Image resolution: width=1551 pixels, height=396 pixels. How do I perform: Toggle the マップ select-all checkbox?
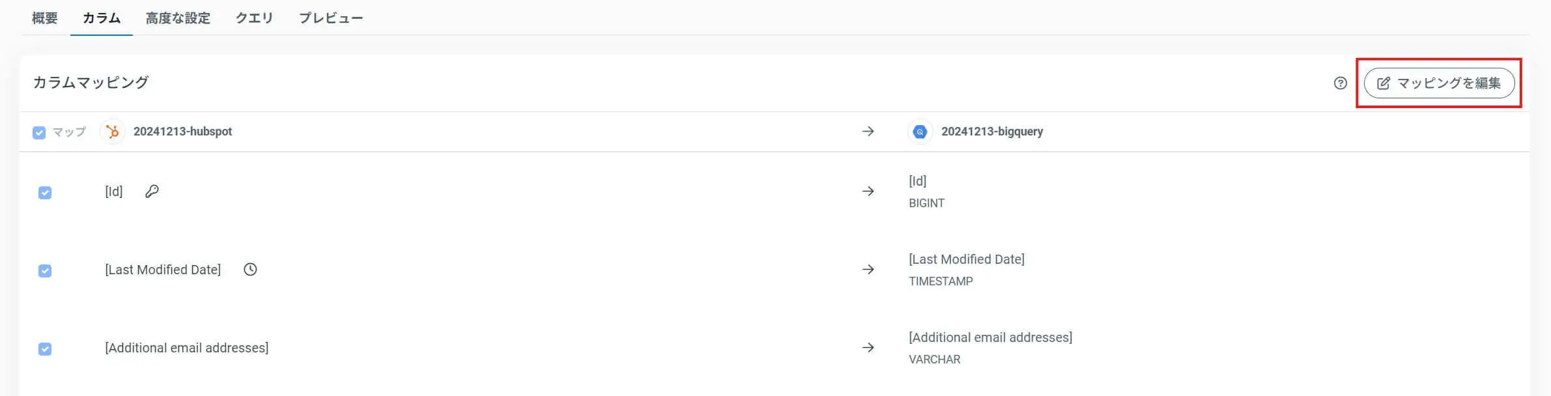coord(39,133)
